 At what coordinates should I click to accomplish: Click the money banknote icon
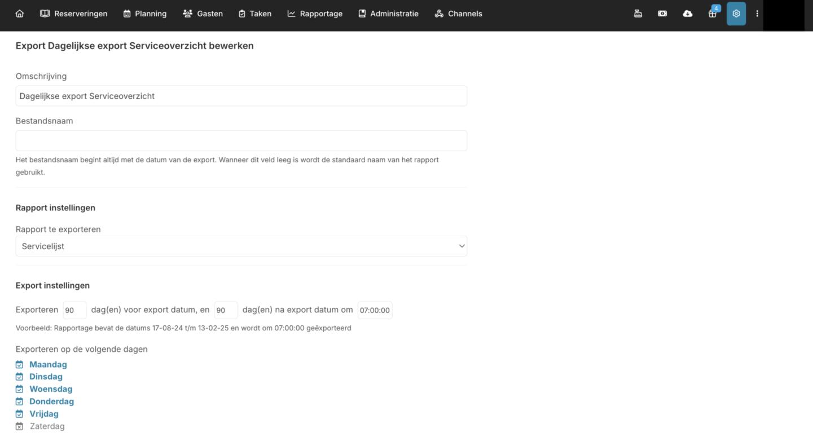click(x=662, y=14)
